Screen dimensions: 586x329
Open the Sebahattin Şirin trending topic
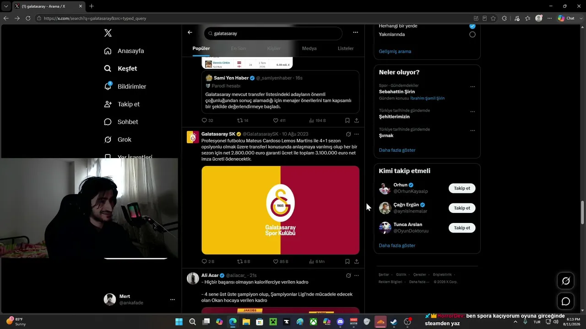click(x=397, y=92)
